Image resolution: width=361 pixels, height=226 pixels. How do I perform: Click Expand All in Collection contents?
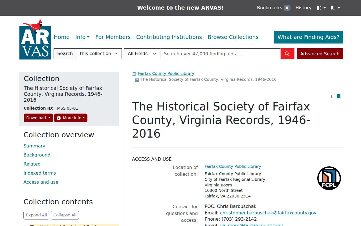(x=36, y=215)
